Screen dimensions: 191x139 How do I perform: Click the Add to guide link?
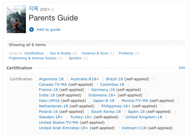click(x=48, y=29)
